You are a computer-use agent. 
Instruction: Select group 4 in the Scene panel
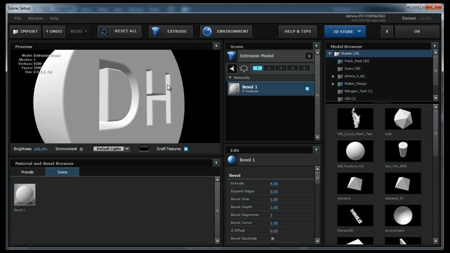click(x=292, y=68)
